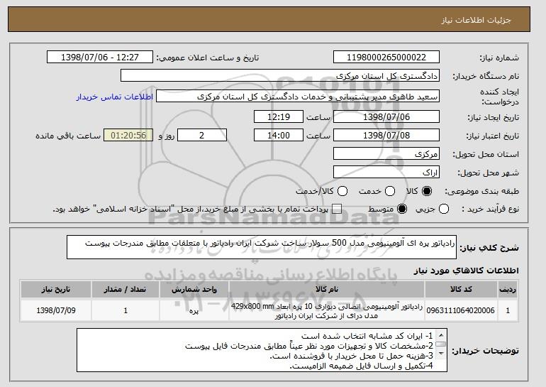This screenshot has height=387, width=546.
Task: Click the remaining days field showing 2
Action: pyautogui.click(x=202, y=136)
